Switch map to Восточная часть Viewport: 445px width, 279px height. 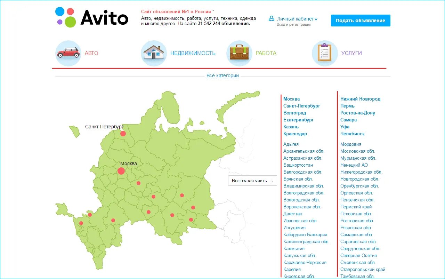pyautogui.click(x=252, y=181)
